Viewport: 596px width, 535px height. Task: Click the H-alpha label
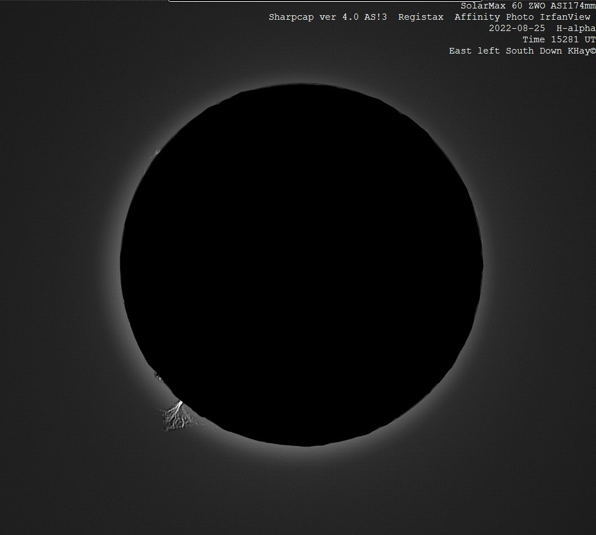point(576,28)
